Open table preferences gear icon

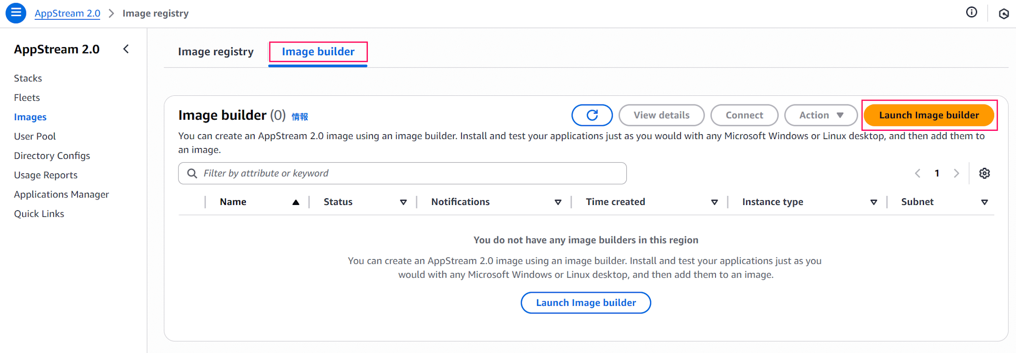pos(985,173)
